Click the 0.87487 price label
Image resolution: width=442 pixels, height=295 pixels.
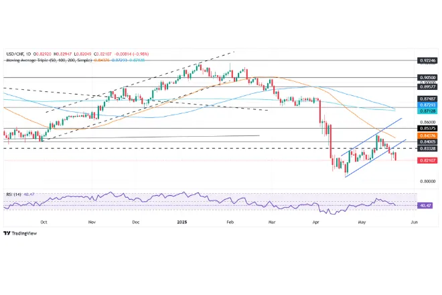[427, 99]
